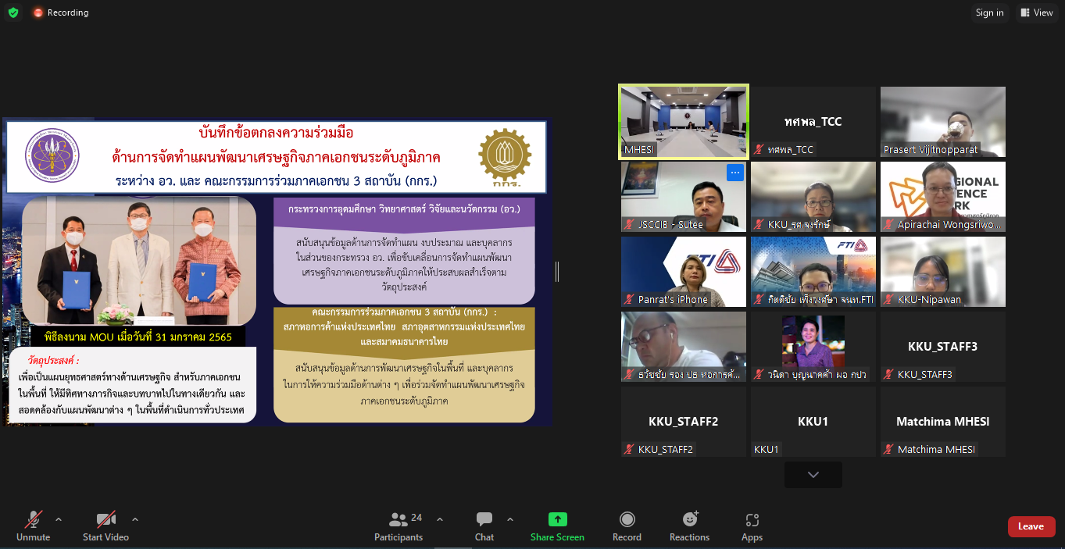Select the MHESI video thumbnail
This screenshot has width=1065, height=549.
pyautogui.click(x=684, y=121)
